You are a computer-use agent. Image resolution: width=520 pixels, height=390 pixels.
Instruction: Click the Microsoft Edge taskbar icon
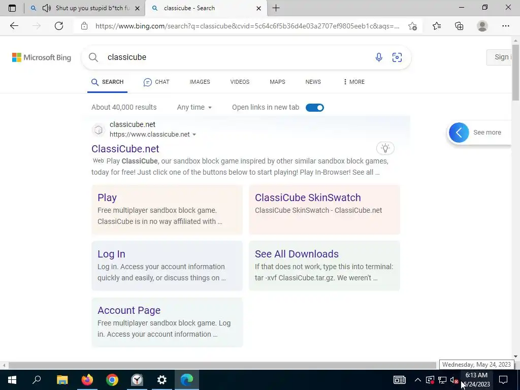click(x=187, y=380)
